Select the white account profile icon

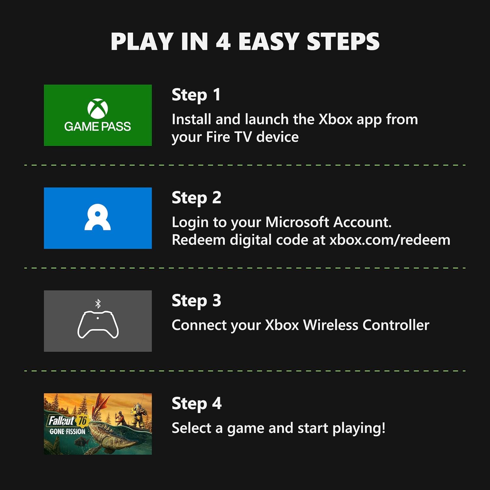pyautogui.click(x=98, y=217)
